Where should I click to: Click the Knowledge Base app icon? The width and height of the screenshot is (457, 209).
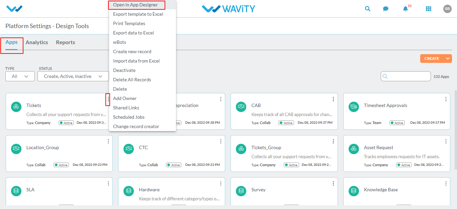pyautogui.click(x=354, y=191)
